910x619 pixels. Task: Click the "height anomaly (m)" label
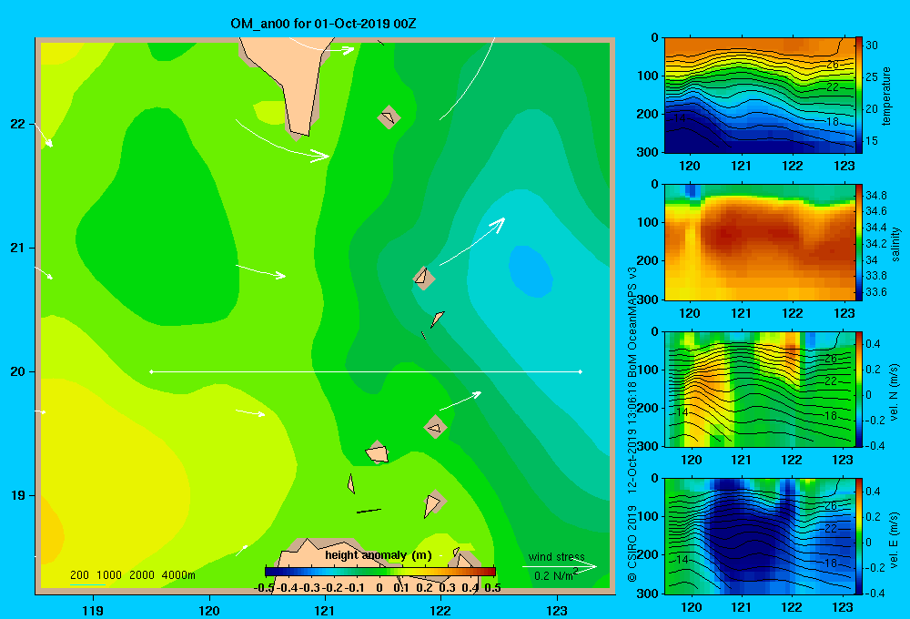379,555
